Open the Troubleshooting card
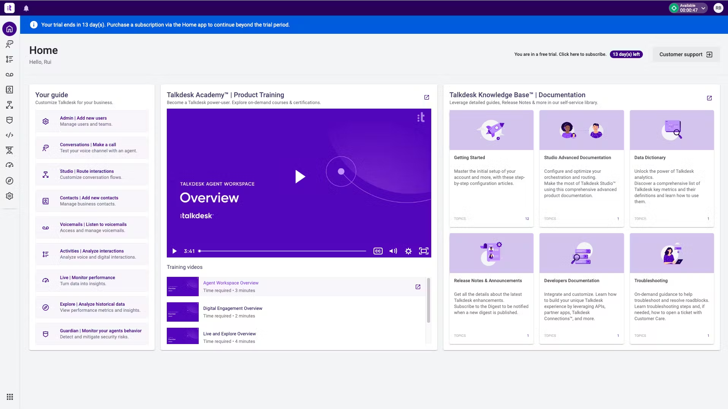 (672, 289)
